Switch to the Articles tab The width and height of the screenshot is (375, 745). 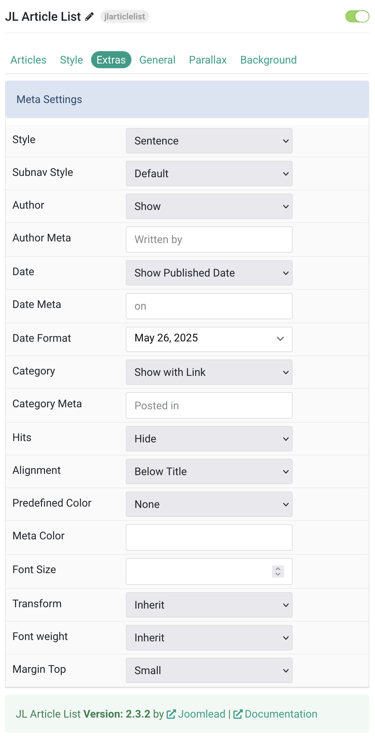(x=28, y=60)
